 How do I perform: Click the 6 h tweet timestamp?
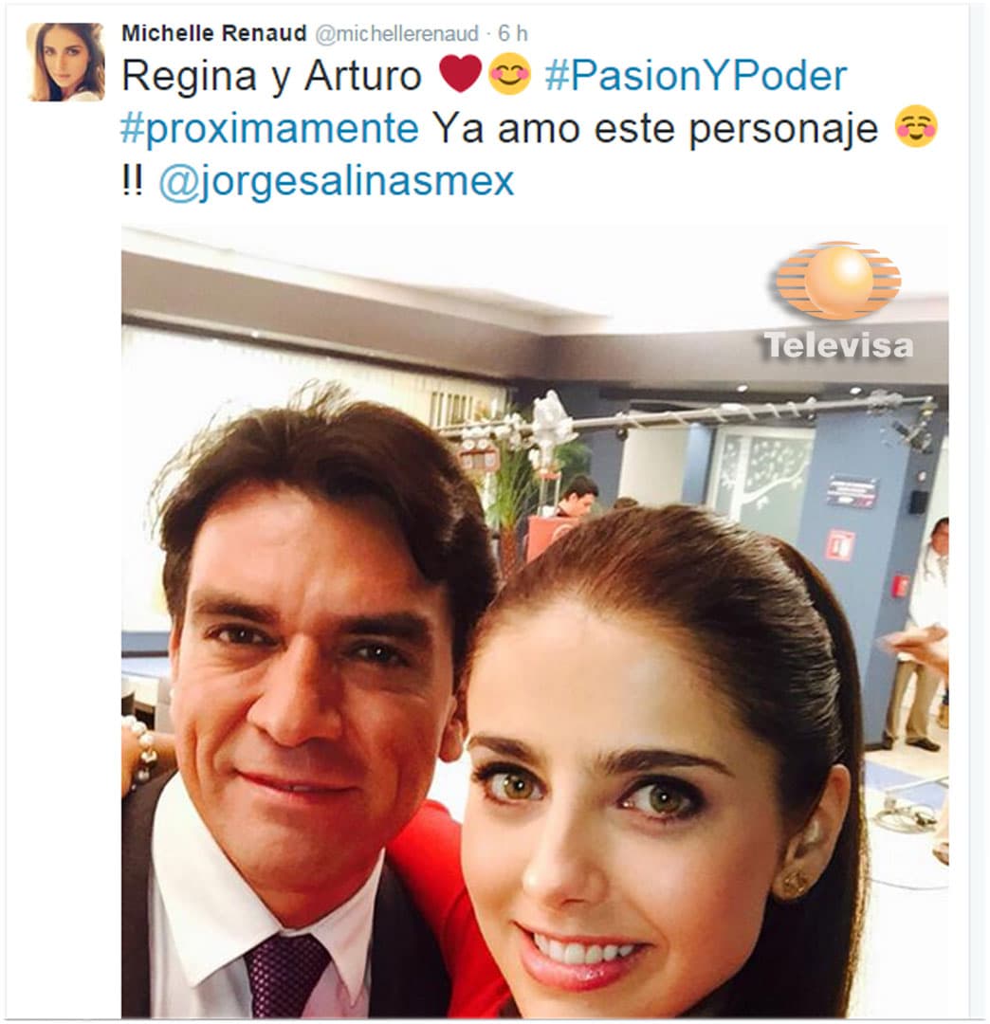coord(513,33)
